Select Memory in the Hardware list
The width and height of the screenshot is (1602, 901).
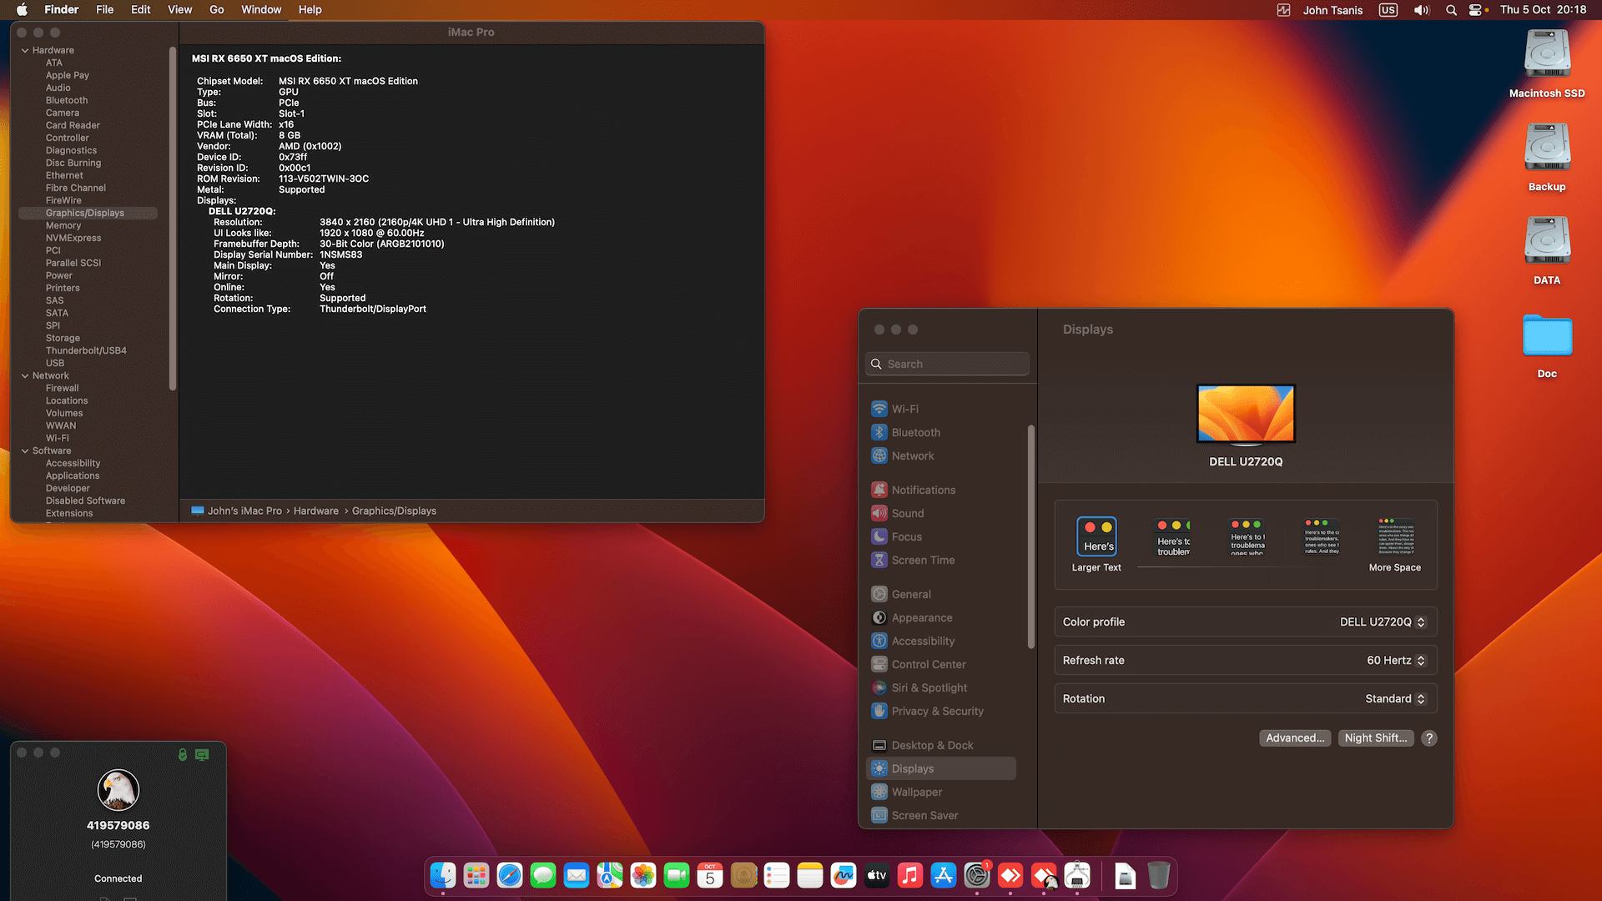tap(63, 225)
